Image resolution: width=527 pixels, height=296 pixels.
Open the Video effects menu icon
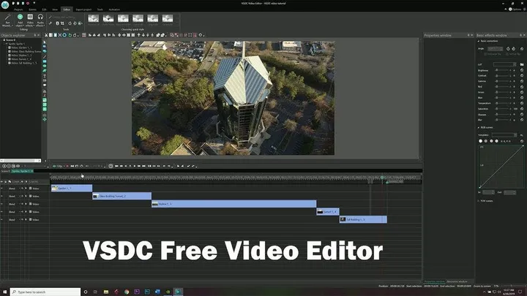tap(30, 20)
